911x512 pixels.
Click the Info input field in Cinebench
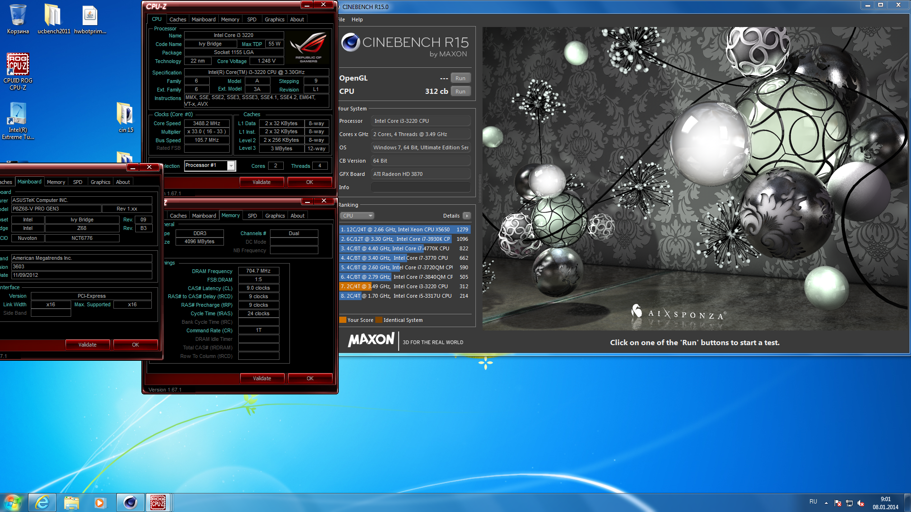[x=420, y=187]
